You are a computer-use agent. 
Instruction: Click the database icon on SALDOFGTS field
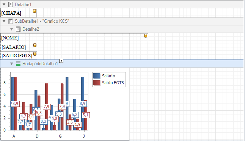(x=35, y=54)
